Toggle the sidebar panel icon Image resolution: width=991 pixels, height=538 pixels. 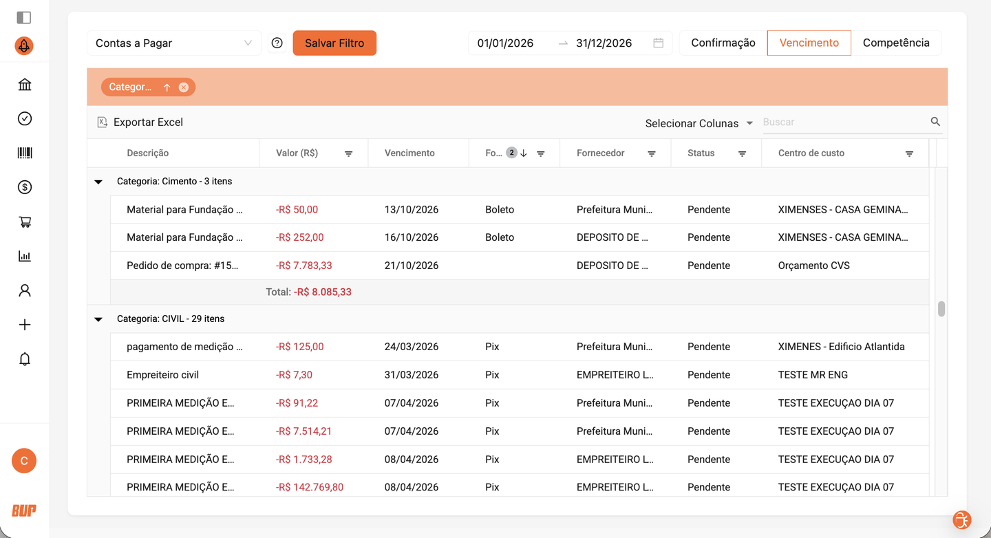click(x=24, y=17)
